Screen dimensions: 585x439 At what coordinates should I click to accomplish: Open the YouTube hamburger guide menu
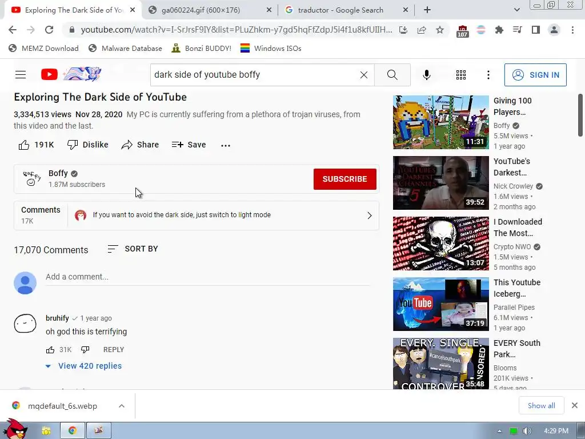tap(21, 75)
